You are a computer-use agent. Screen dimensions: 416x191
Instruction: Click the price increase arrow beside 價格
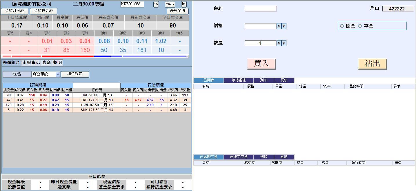[x=279, y=26]
